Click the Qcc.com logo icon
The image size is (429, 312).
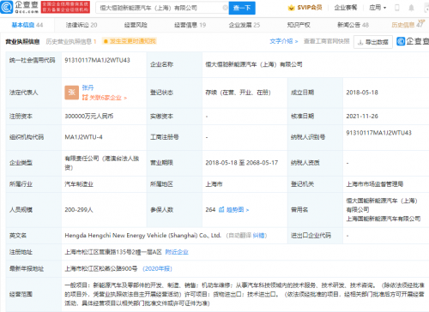[7, 7]
